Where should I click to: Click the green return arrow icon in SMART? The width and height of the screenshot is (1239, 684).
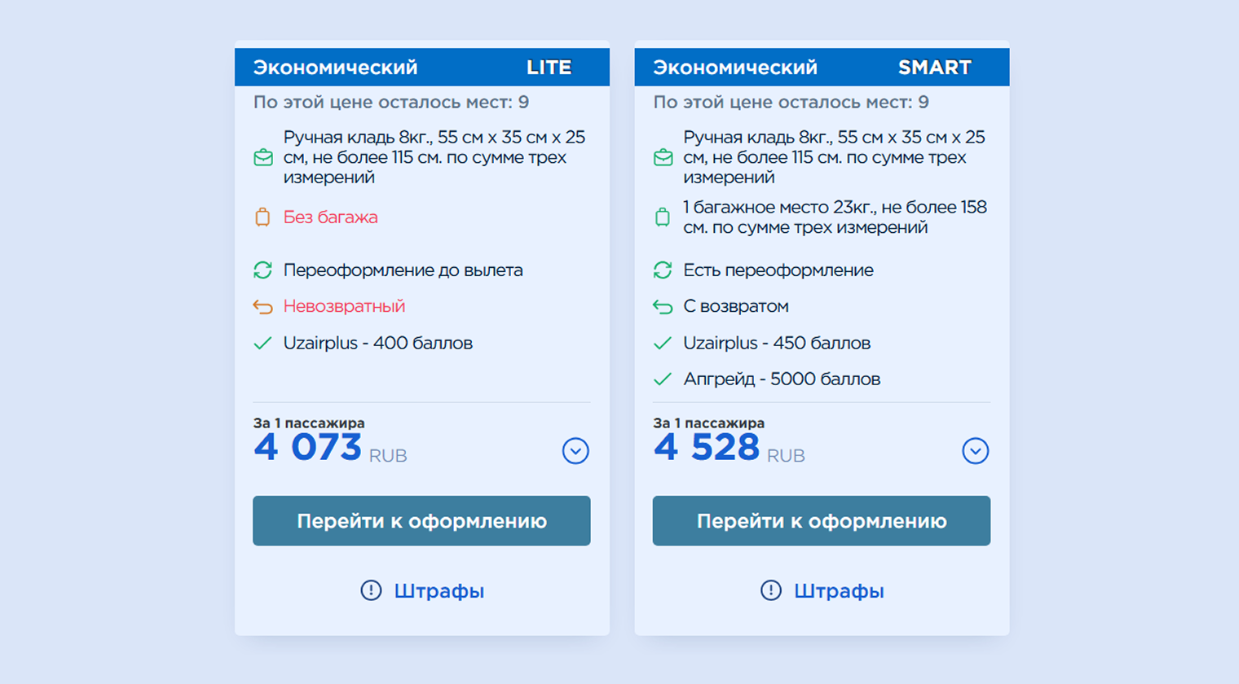pyautogui.click(x=662, y=306)
